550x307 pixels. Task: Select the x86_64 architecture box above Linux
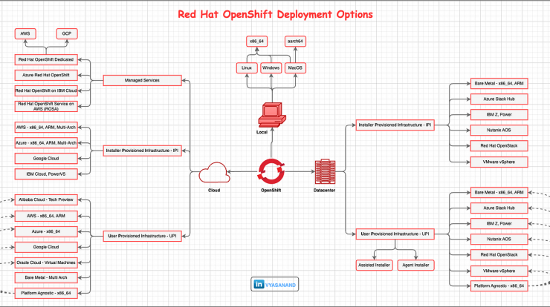(256, 42)
